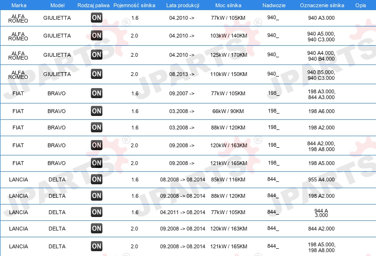Click the ON icon in Delta 04.2011 row
This screenshot has height=256, width=376.
97,212
